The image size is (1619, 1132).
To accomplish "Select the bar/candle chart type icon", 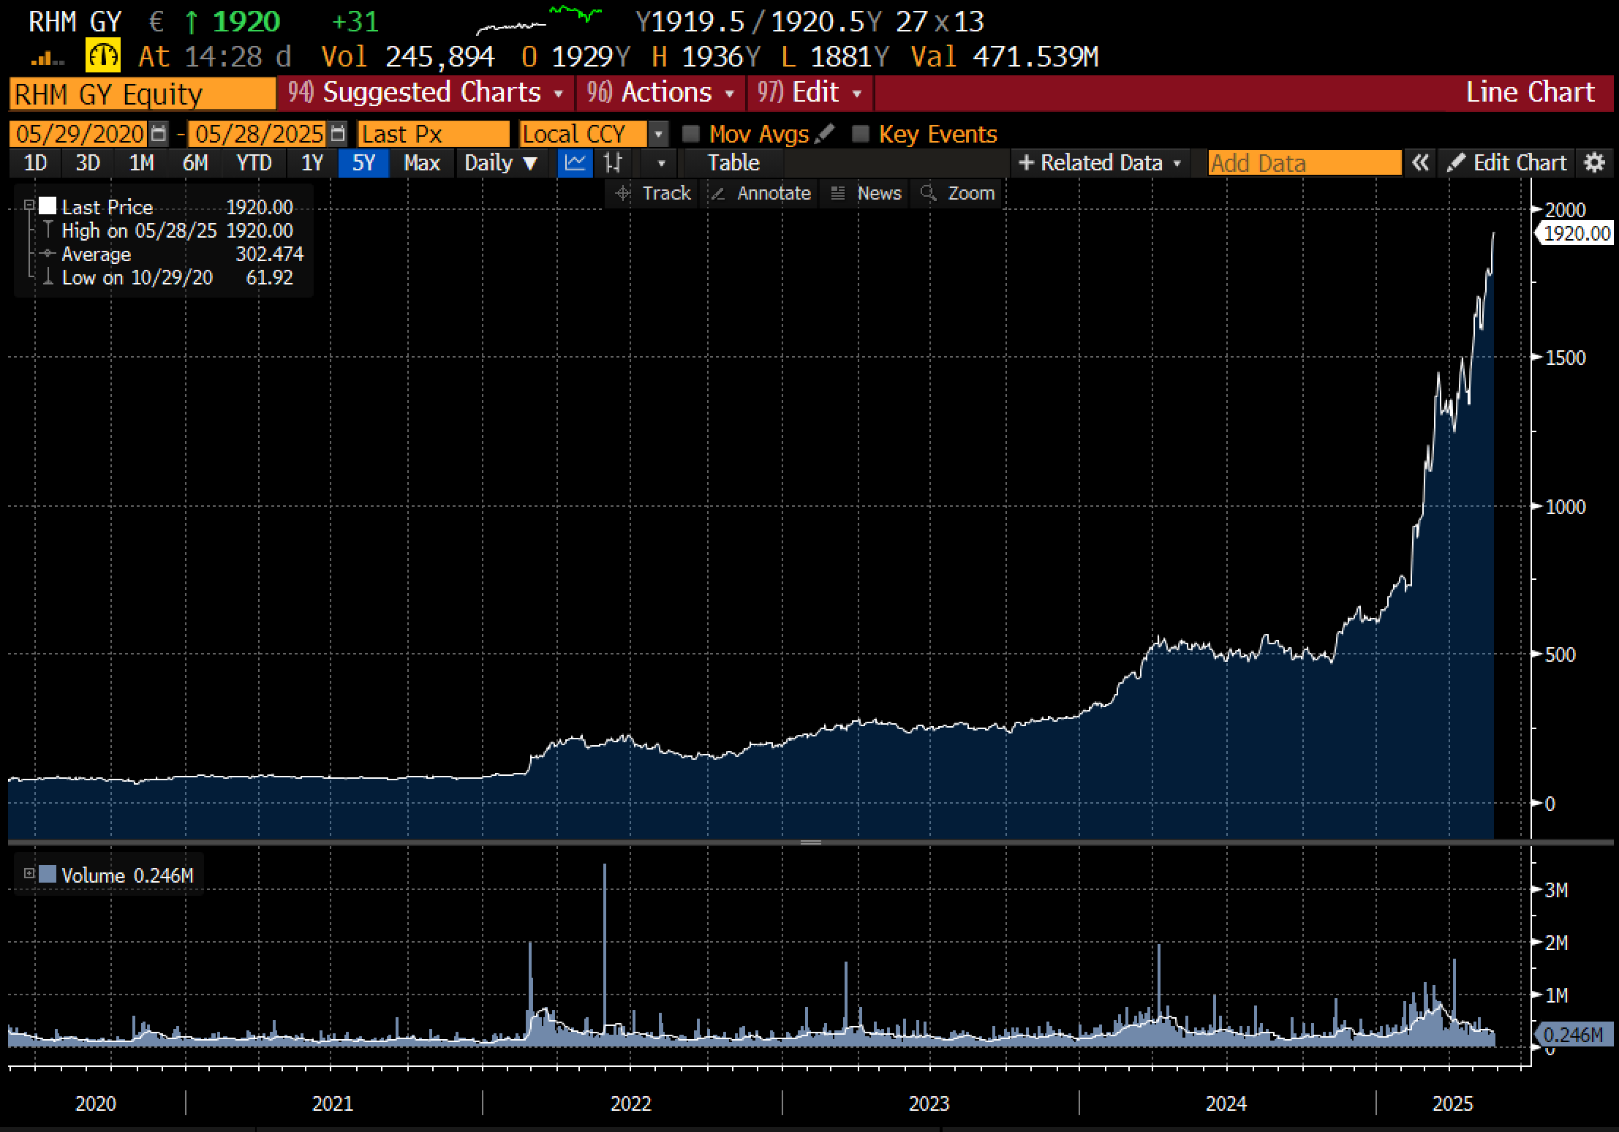I will pos(613,162).
